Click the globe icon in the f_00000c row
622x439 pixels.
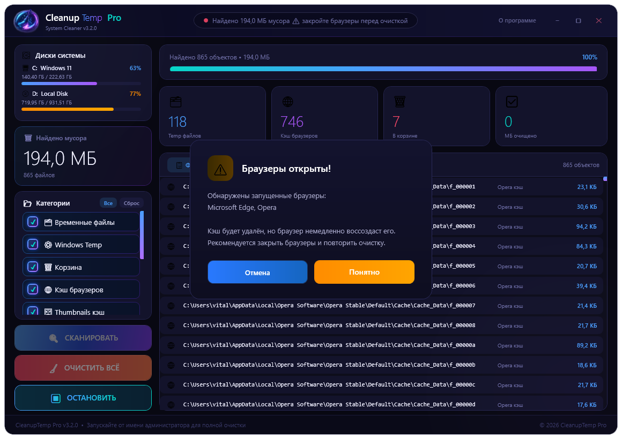(x=171, y=385)
